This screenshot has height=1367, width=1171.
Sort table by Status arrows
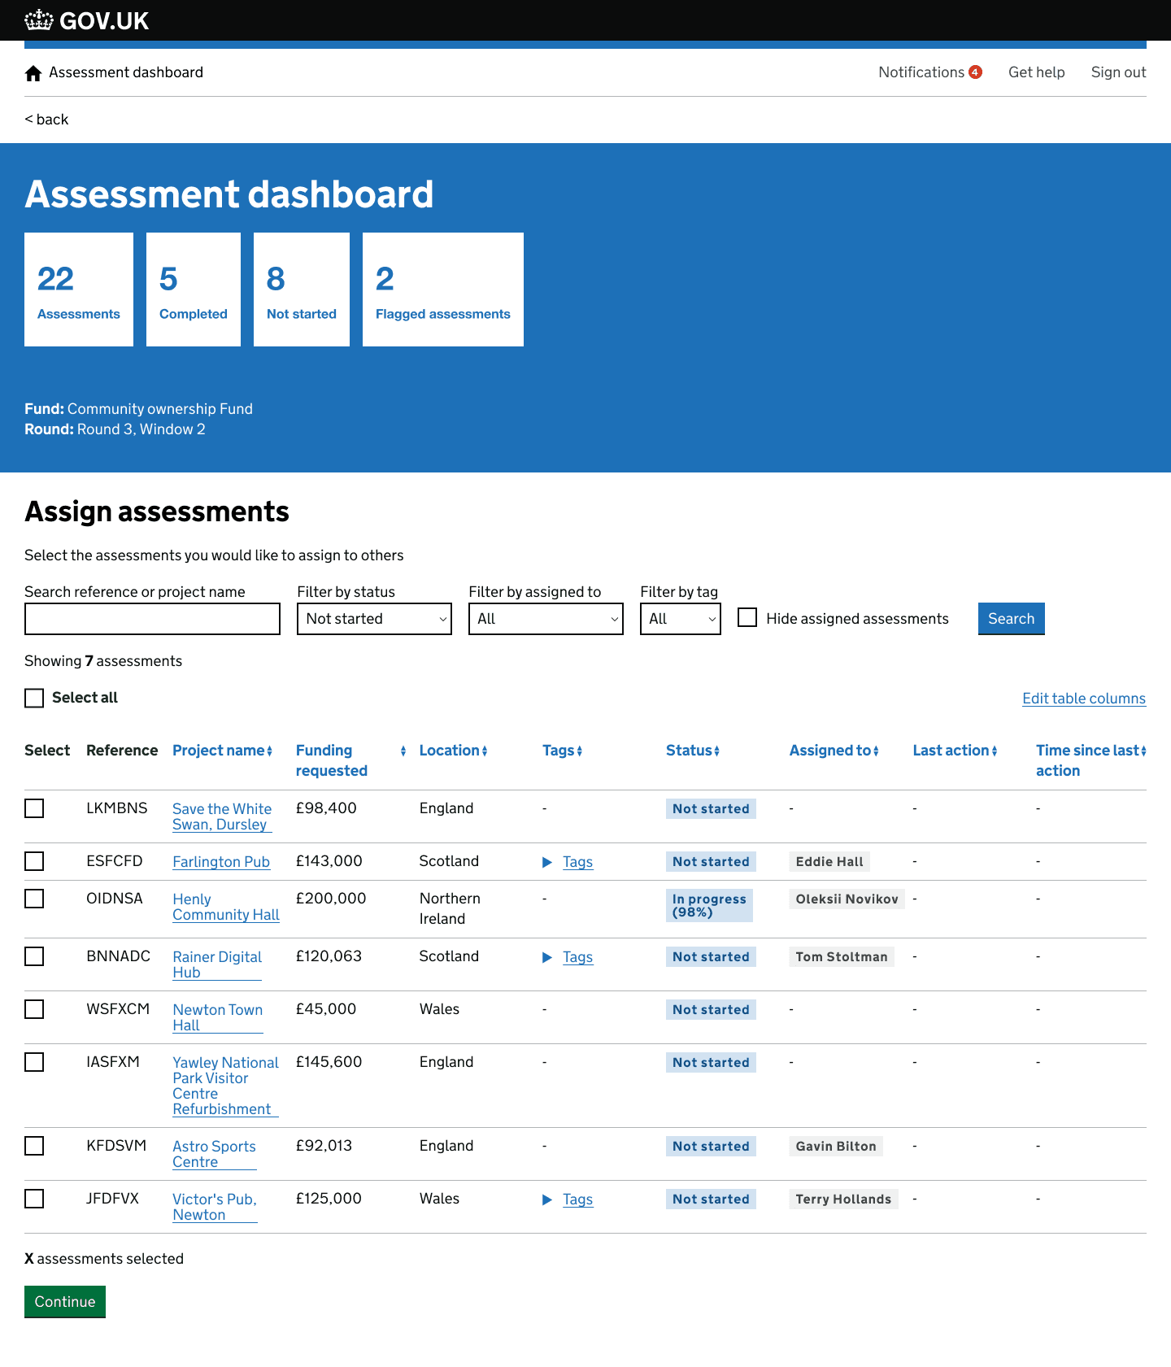coord(717,751)
